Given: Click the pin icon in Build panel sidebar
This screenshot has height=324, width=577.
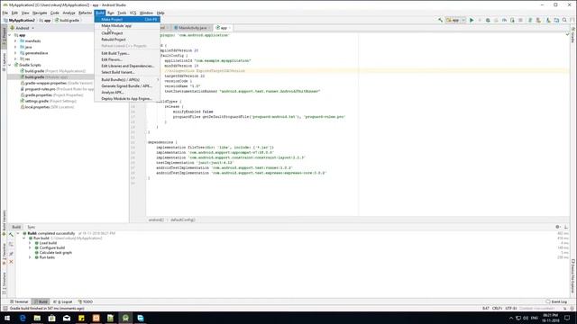Looking at the screenshot, I should pos(11,254).
